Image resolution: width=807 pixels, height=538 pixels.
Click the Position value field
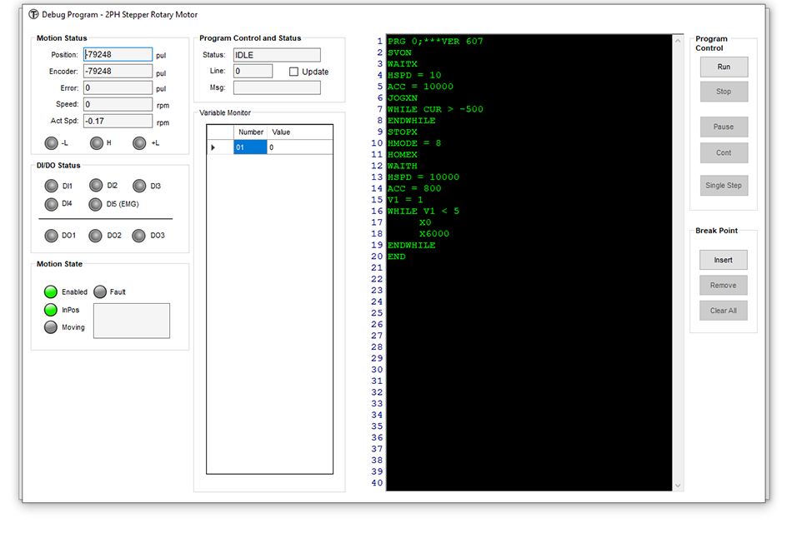(118, 55)
